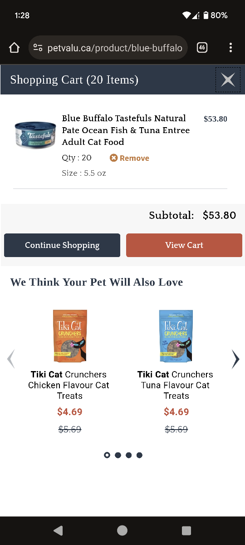Tap the browser home icon
245x545 pixels.
tap(15, 48)
